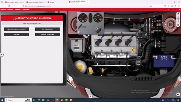Open the side hamburger menu handle
This screenshot has width=181, height=102.
pos(2,55)
